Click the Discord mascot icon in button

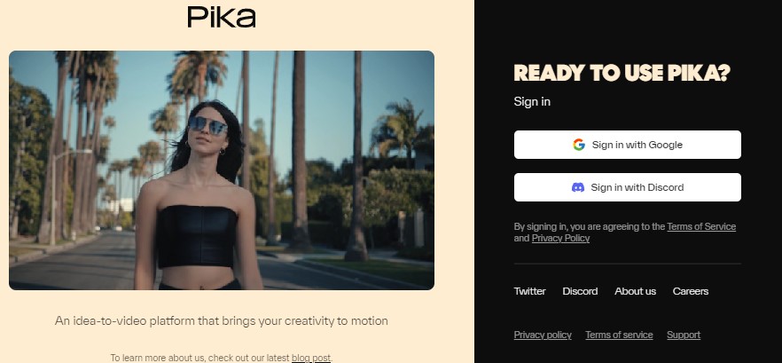click(578, 187)
